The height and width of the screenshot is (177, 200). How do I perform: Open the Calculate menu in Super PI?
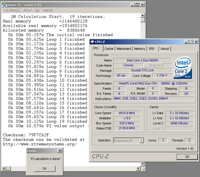(x=12, y=10)
